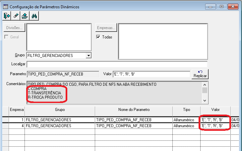Viewport: 242px width, 151px height.
Task: Click TIPO_PED_COMPRA_NF_RECEB cell in Empresa 4 row
Action: pyautogui.click(x=134, y=126)
